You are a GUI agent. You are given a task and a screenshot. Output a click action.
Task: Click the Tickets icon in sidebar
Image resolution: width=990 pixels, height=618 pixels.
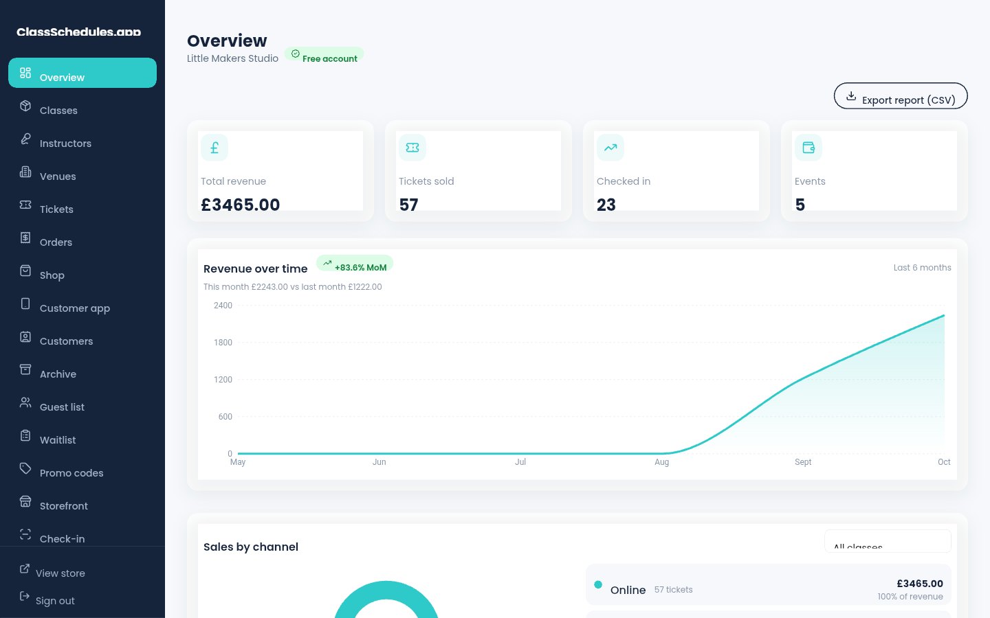[x=25, y=205]
